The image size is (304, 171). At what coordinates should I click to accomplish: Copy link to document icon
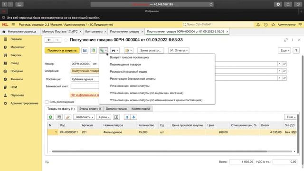tap(285, 40)
